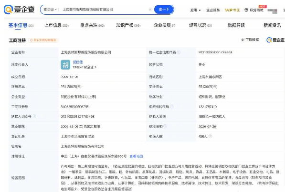Clear the search box with the X icon
Screen dimensions: 285x192
coord(150,10)
